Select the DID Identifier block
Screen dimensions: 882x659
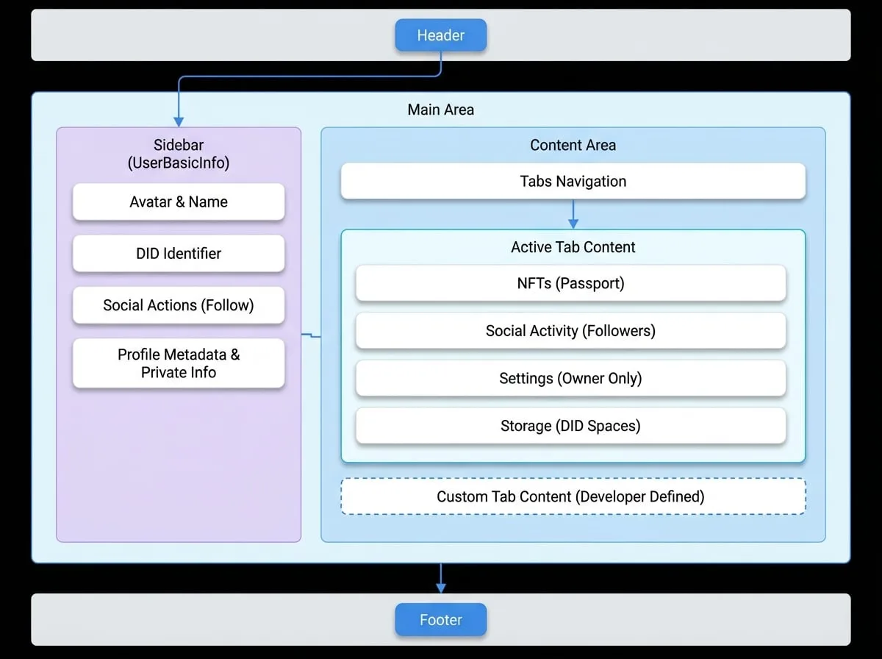point(179,253)
